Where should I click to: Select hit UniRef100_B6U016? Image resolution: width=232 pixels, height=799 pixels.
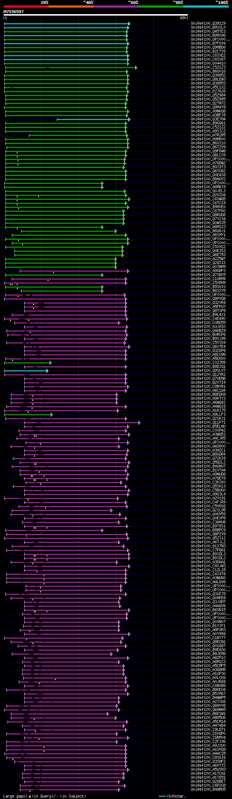[208, 71]
